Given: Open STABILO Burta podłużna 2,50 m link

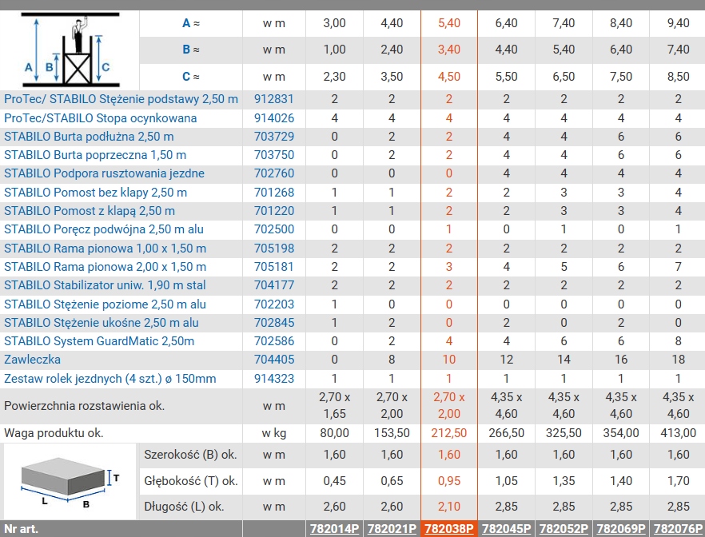Looking at the screenshot, I should tap(89, 137).
